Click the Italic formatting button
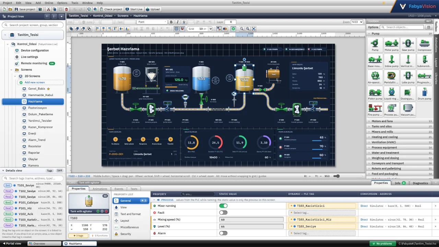Viewport: 439px width, 247px height. click(x=178, y=22)
